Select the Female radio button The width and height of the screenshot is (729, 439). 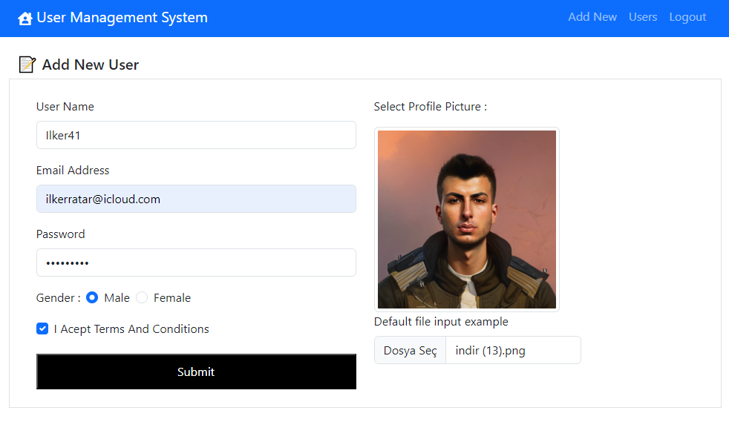point(141,297)
